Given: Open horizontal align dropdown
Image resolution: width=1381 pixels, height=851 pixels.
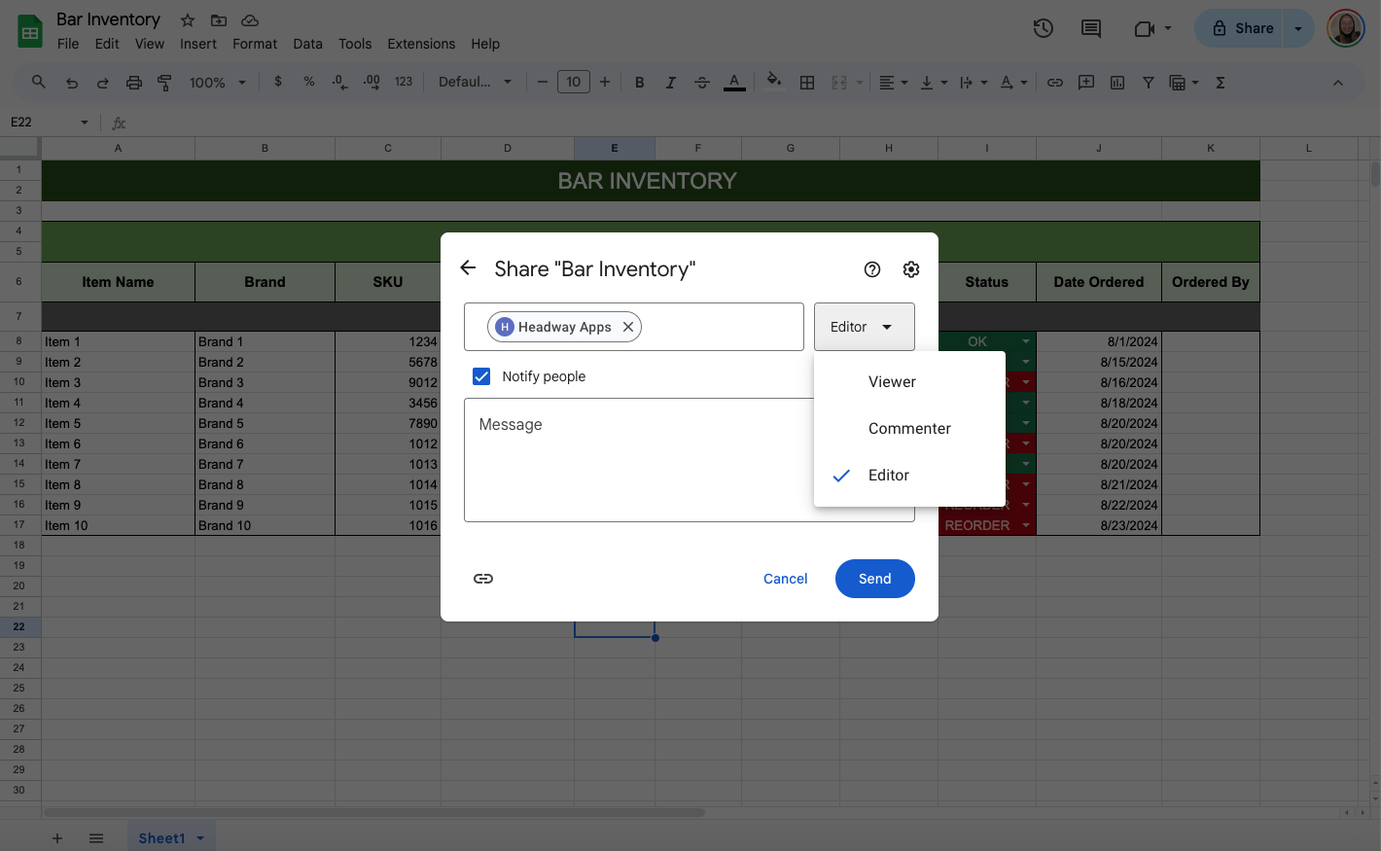Looking at the screenshot, I should [x=893, y=83].
